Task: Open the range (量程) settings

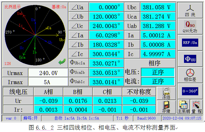Action: 196,107
